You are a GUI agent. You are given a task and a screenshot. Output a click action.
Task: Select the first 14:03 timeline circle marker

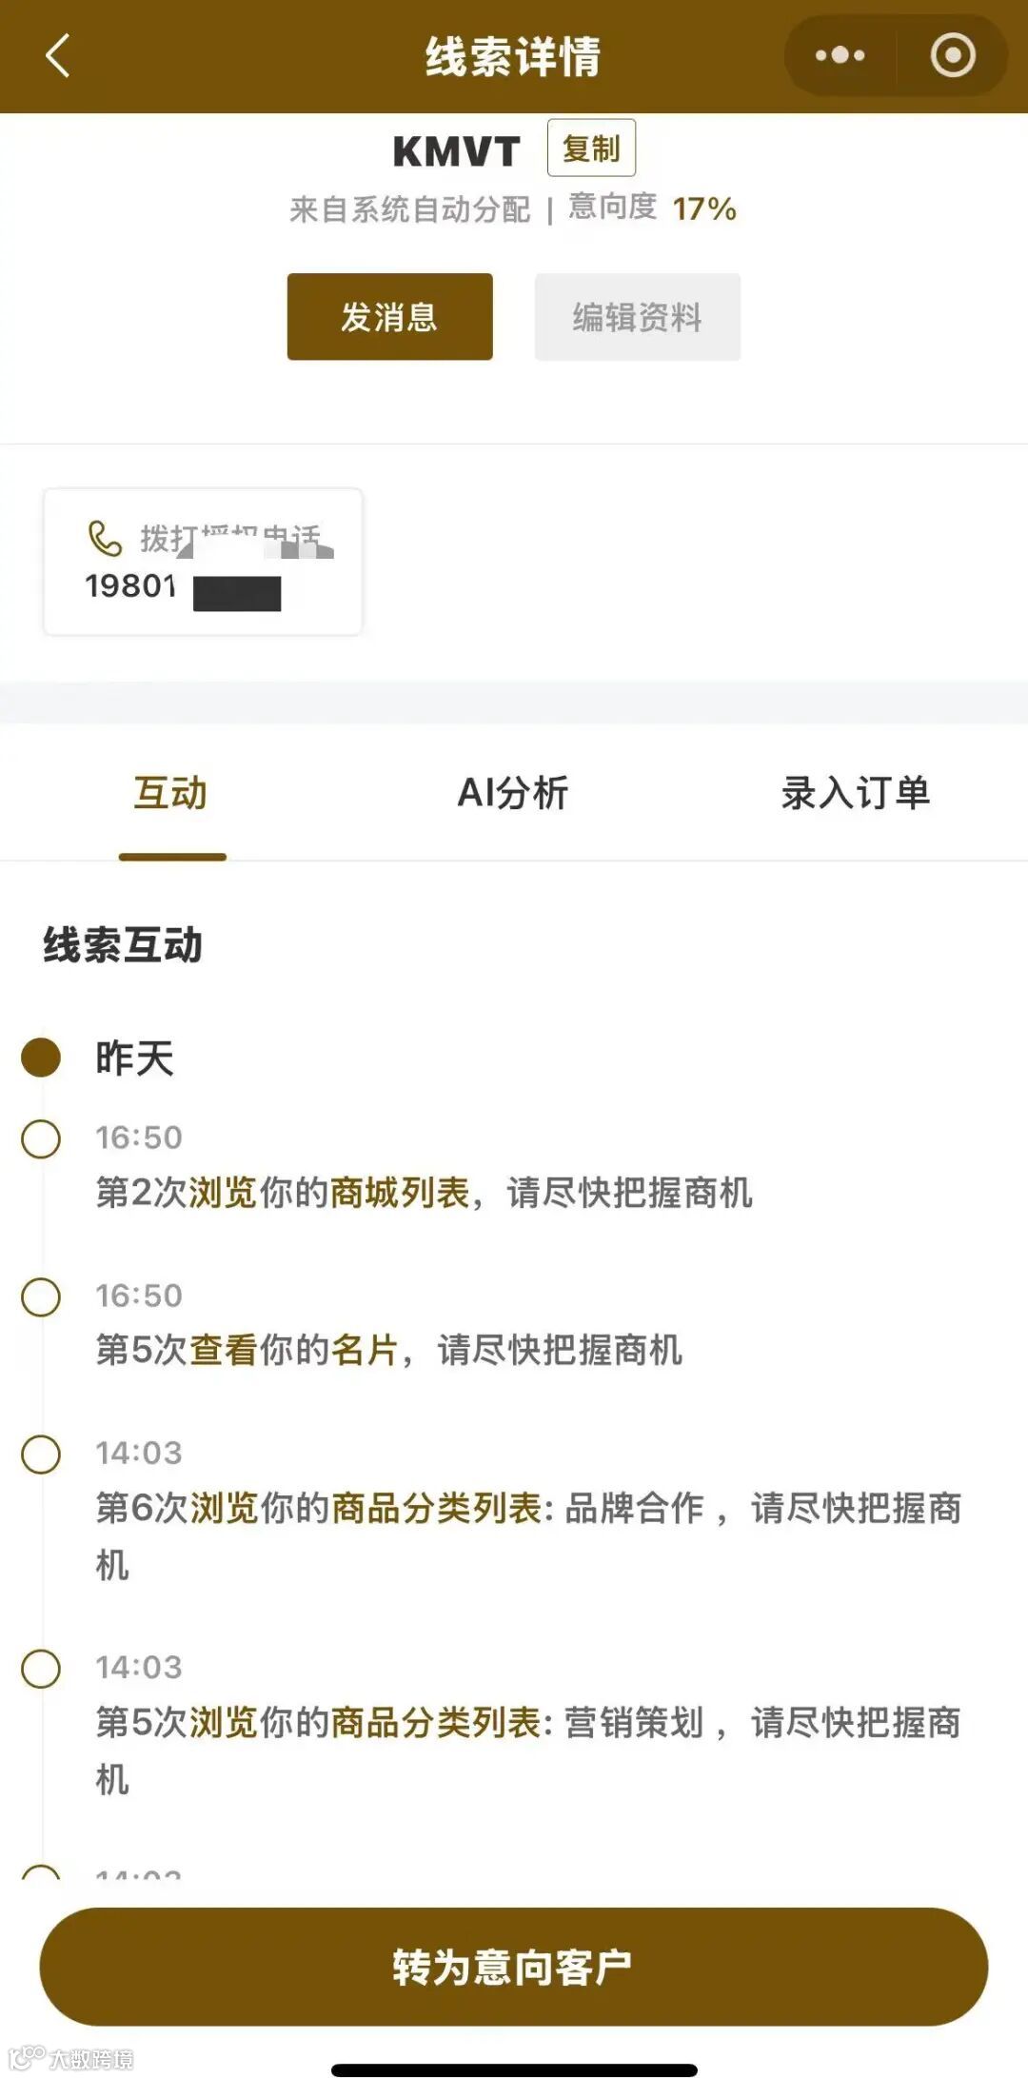[x=41, y=1454]
